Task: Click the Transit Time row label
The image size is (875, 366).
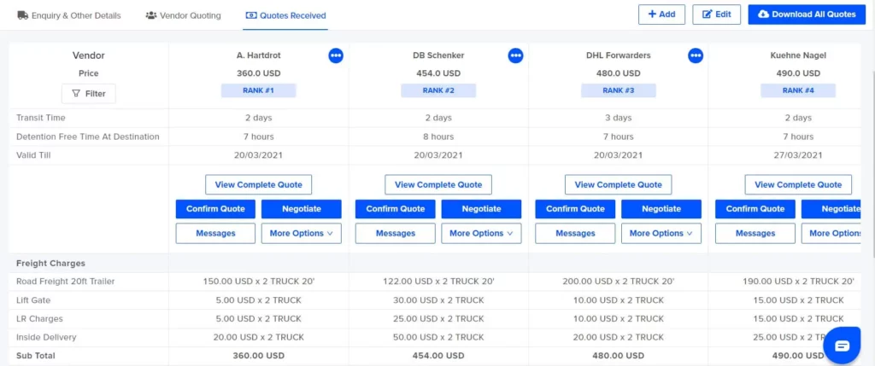Action: click(x=41, y=118)
